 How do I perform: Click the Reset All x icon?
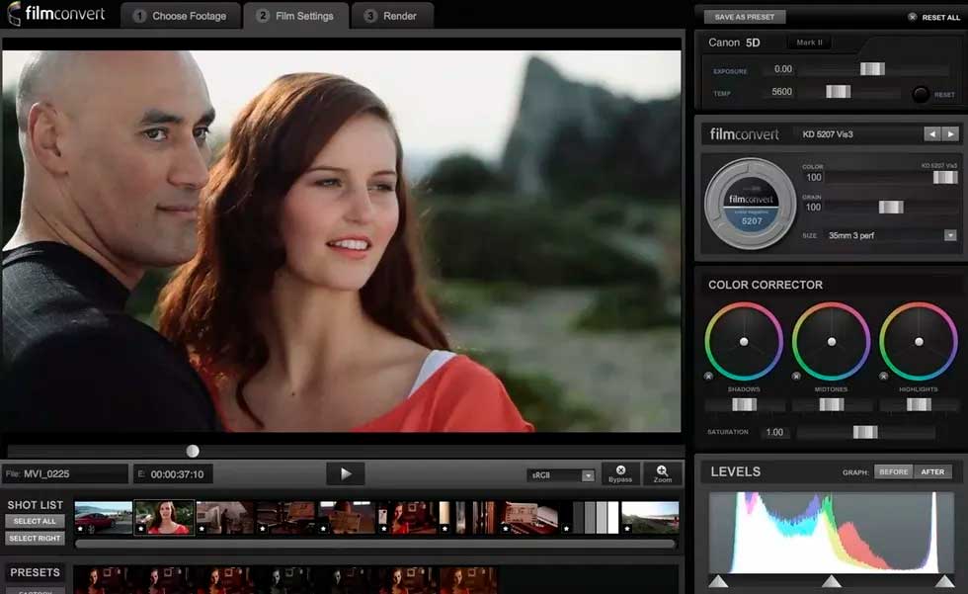point(912,17)
